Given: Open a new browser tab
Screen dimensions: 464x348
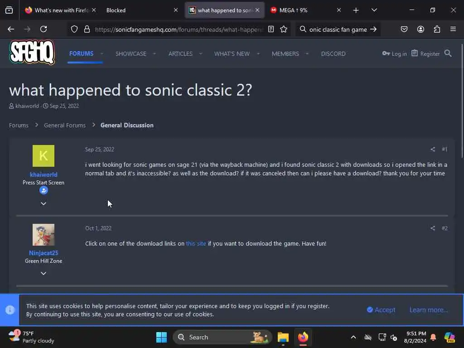Looking at the screenshot, I should pos(356,10).
